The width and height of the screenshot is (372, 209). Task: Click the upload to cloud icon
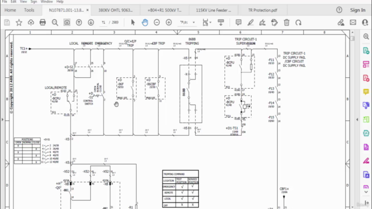pyautogui.click(x=31, y=23)
